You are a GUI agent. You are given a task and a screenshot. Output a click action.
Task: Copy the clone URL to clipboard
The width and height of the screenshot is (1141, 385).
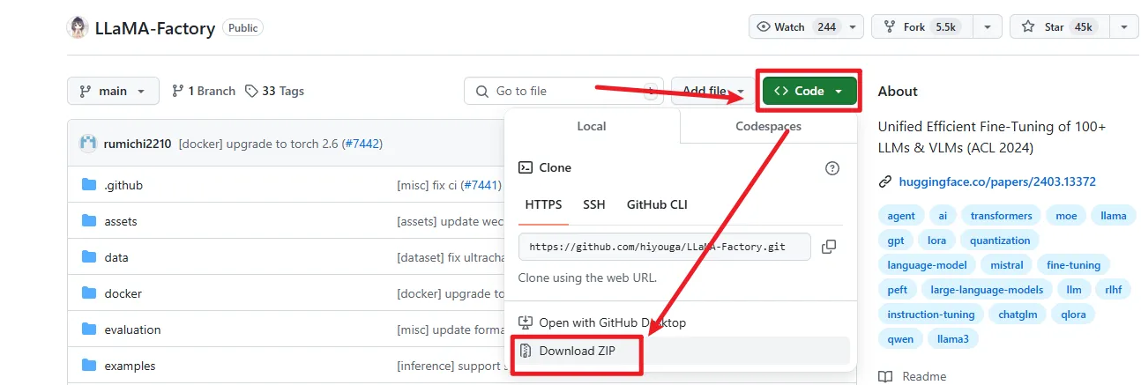click(829, 247)
